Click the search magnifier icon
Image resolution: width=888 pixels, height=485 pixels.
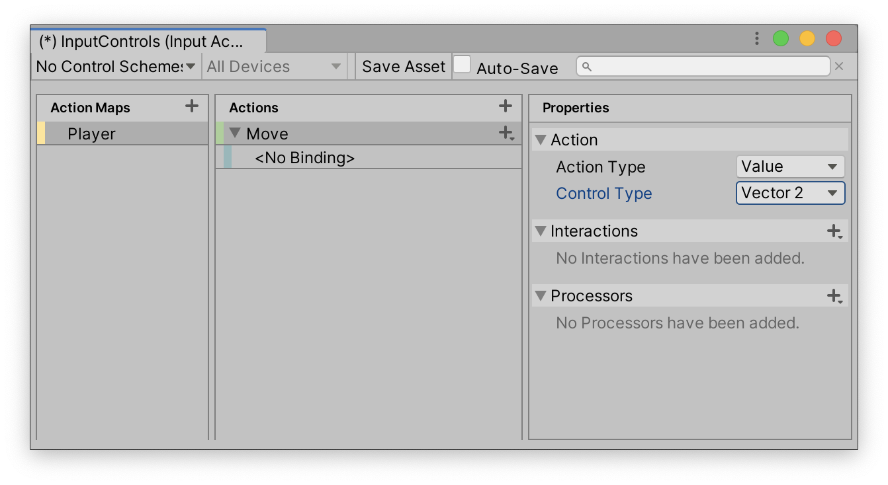point(587,67)
